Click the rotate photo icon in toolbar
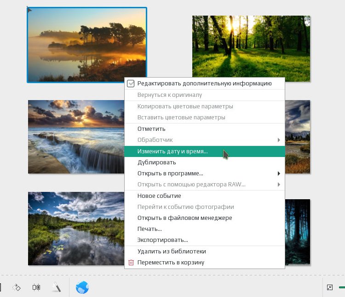The image size is (345, 297). pyautogui.click(x=17, y=287)
